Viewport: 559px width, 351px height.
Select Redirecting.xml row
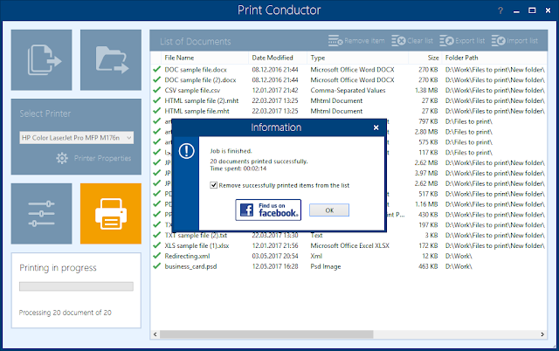[x=349, y=256]
